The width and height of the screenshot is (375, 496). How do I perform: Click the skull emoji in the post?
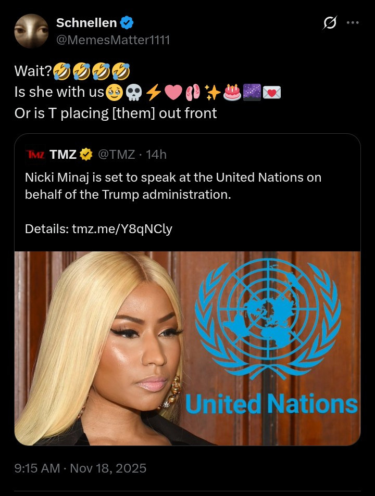(x=134, y=93)
